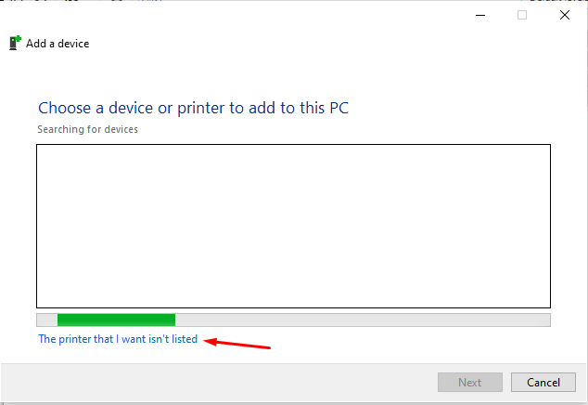Click the word "printer" in the blue link

[74, 339]
